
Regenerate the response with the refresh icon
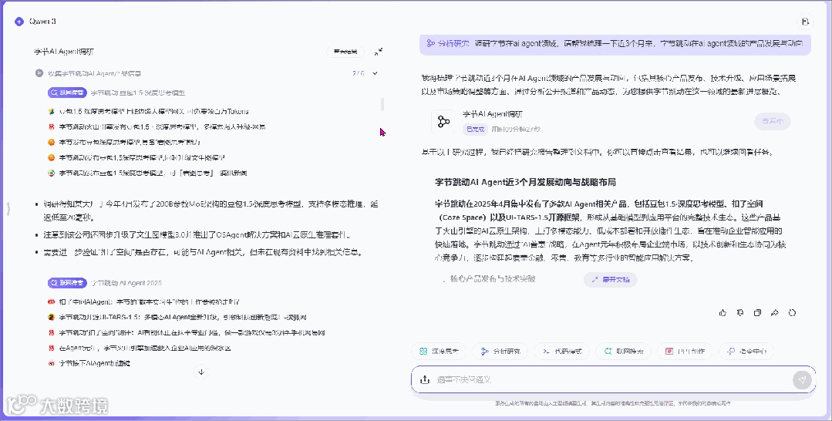click(x=792, y=313)
